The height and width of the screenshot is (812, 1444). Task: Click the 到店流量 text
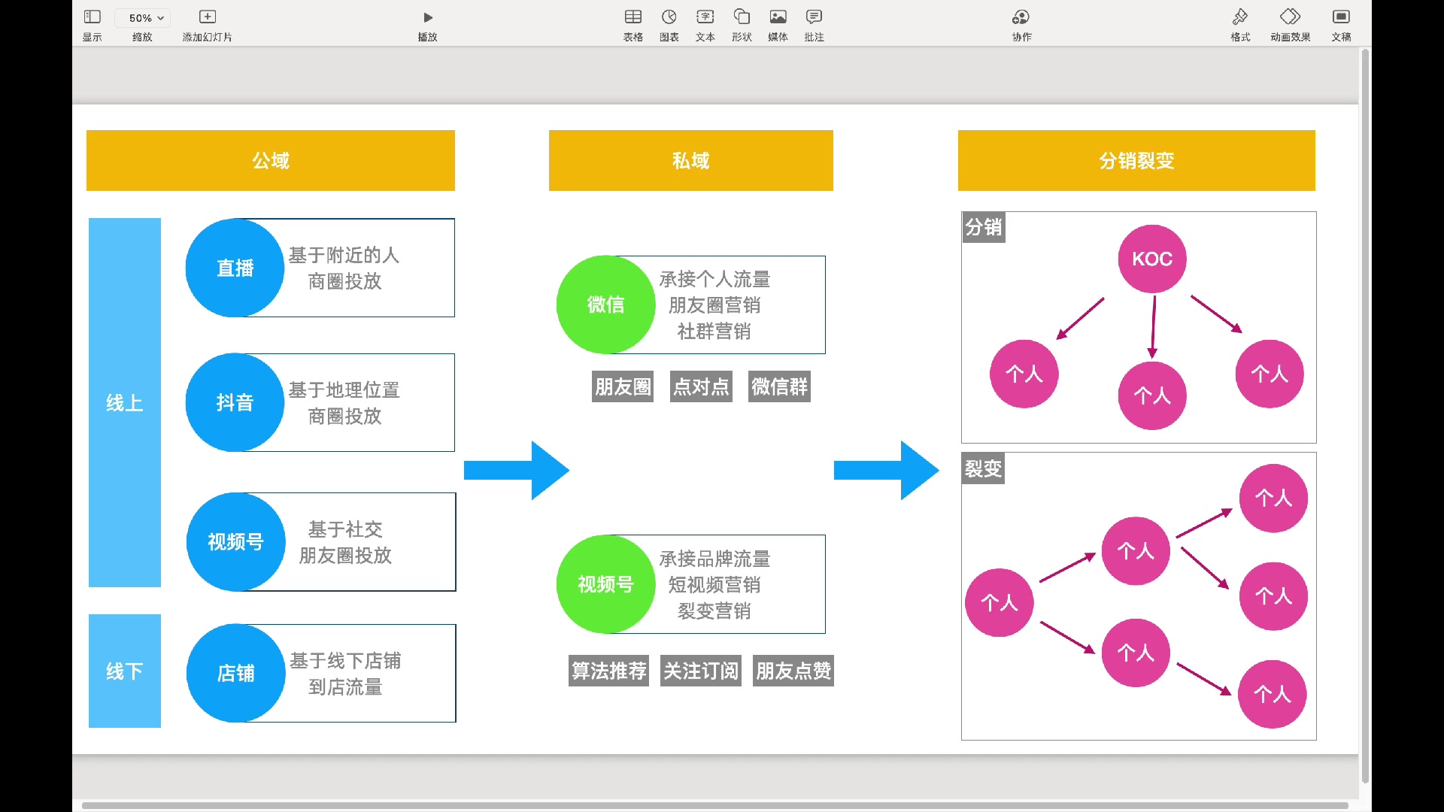(345, 686)
